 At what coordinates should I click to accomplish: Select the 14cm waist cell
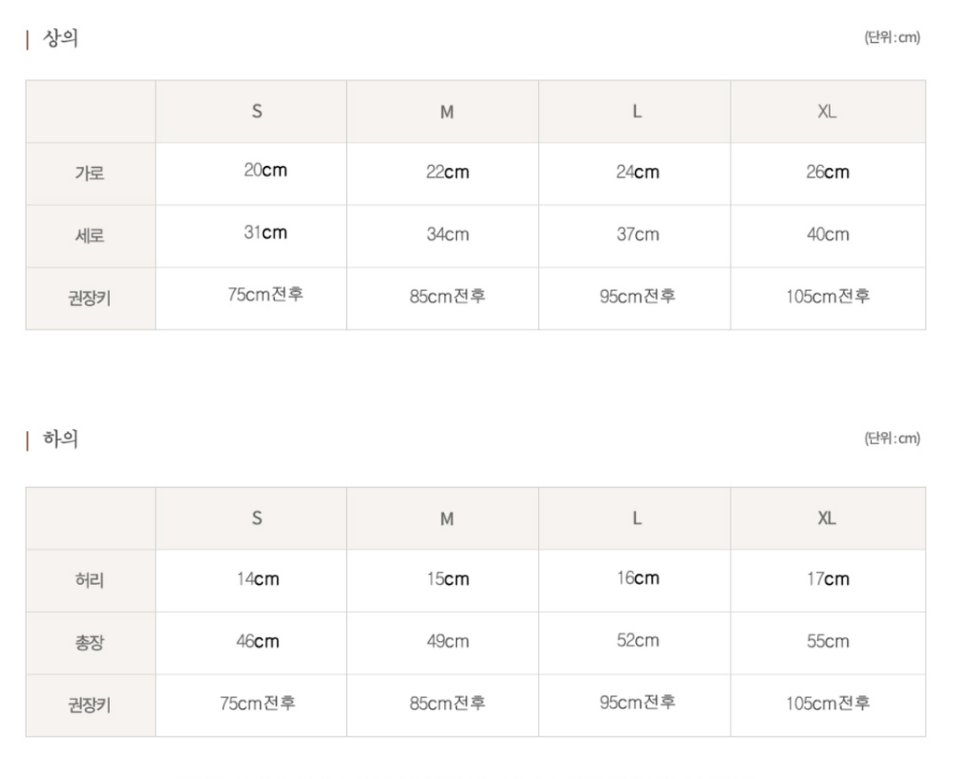point(257,578)
